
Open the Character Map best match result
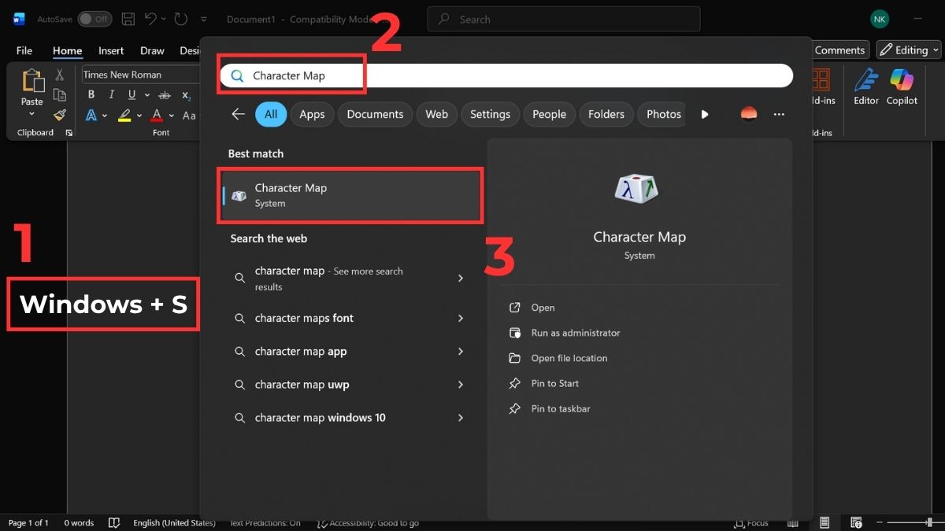[x=350, y=195]
